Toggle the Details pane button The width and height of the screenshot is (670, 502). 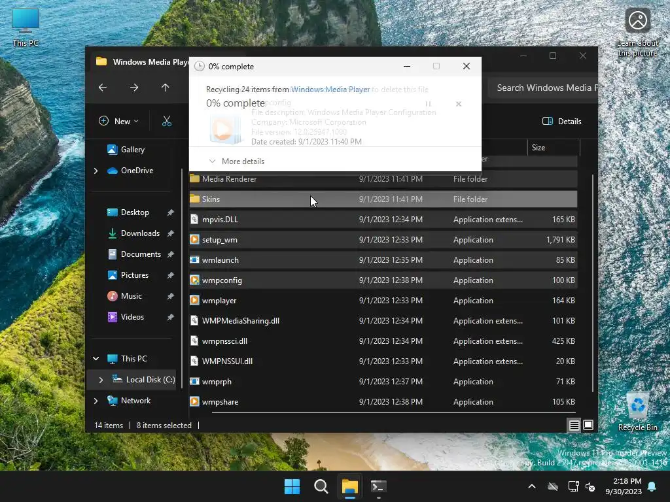tap(561, 121)
